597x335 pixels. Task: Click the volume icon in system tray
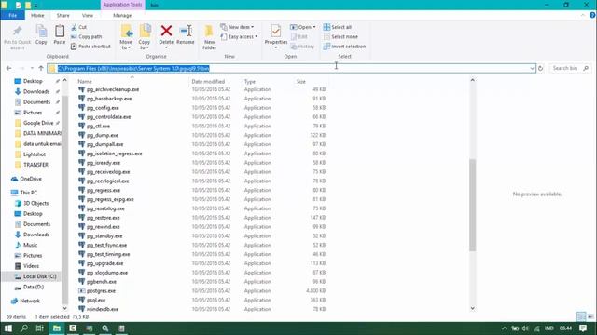(525, 328)
